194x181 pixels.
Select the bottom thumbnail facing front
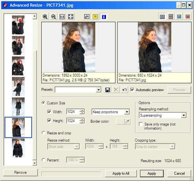coord(18,148)
